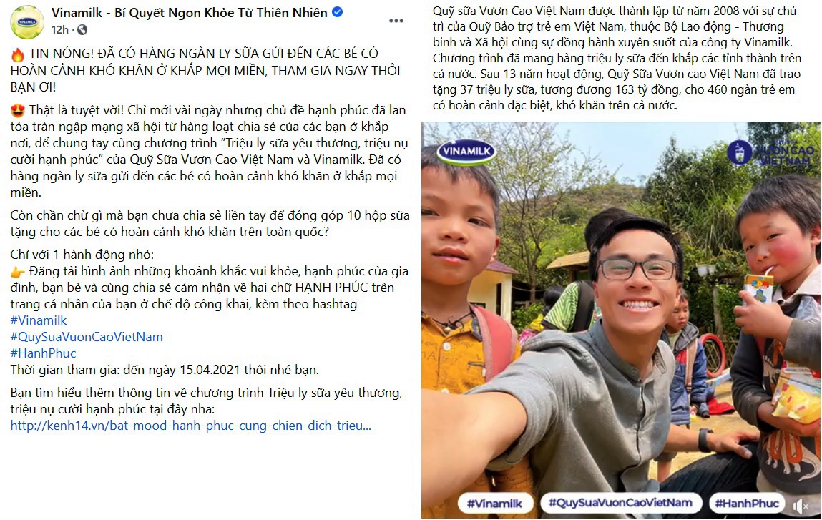Click the Vươn Cao Việt Nam fund logo
This screenshot has width=822, height=520.
[772, 152]
